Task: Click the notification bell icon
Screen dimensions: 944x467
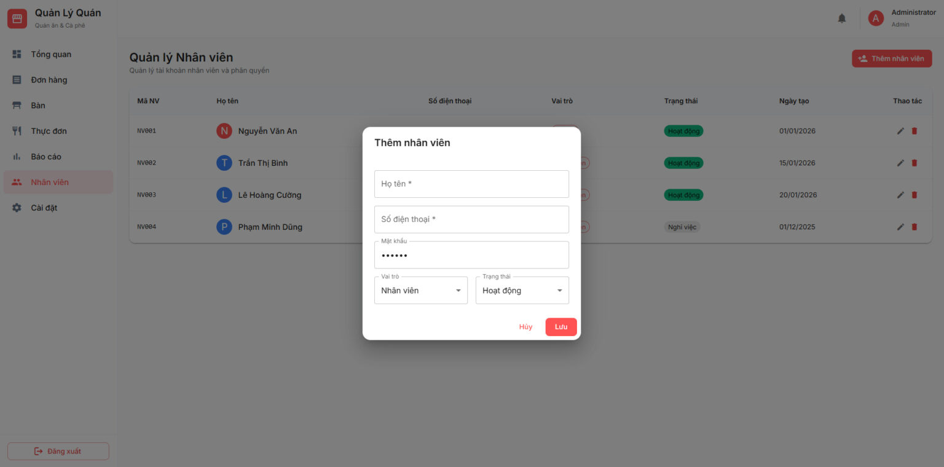Action: coord(842,18)
